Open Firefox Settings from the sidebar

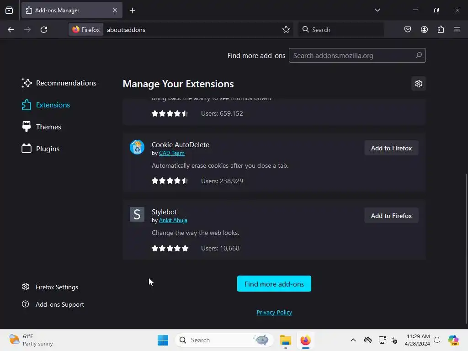[50, 287]
